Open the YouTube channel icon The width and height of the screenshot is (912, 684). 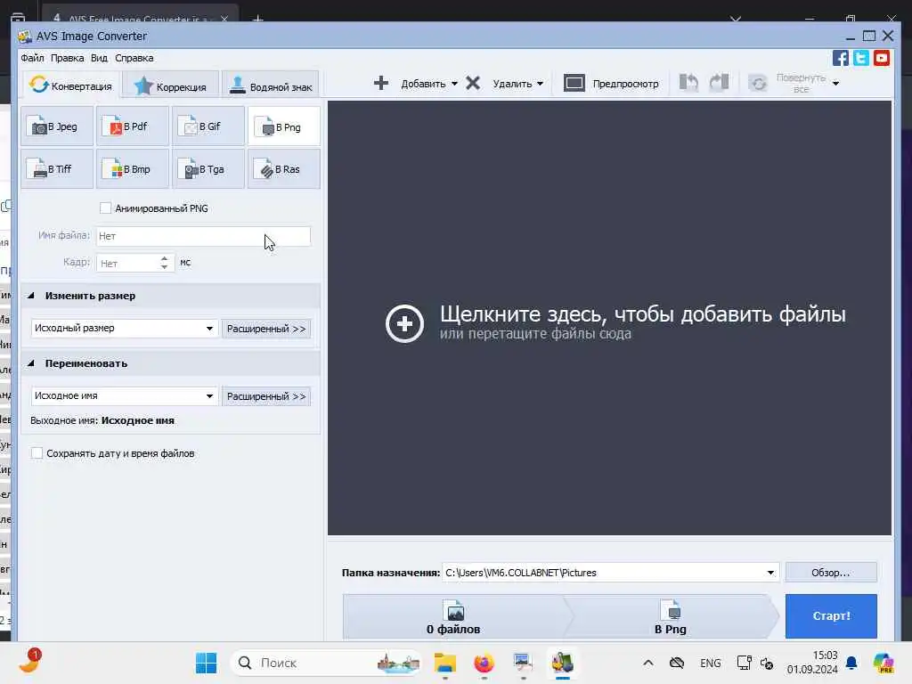(881, 58)
